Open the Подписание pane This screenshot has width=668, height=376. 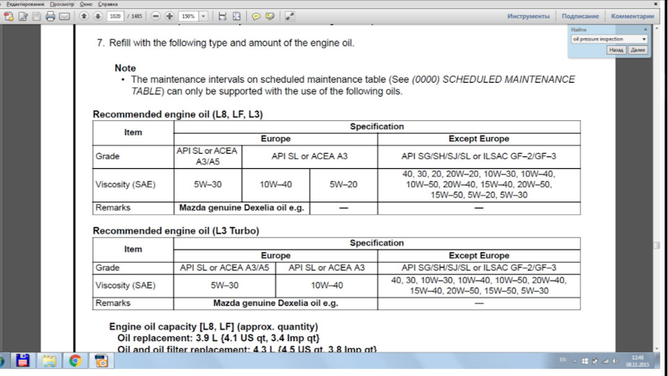[580, 16]
